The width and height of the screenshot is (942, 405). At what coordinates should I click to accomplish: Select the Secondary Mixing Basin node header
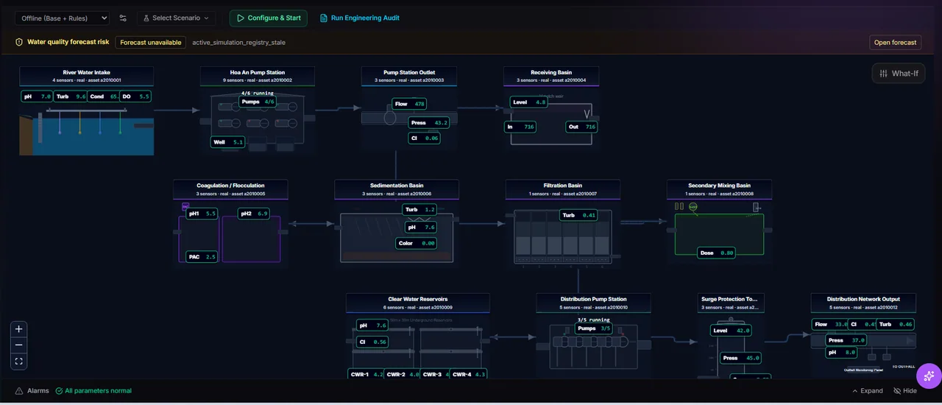click(x=720, y=189)
